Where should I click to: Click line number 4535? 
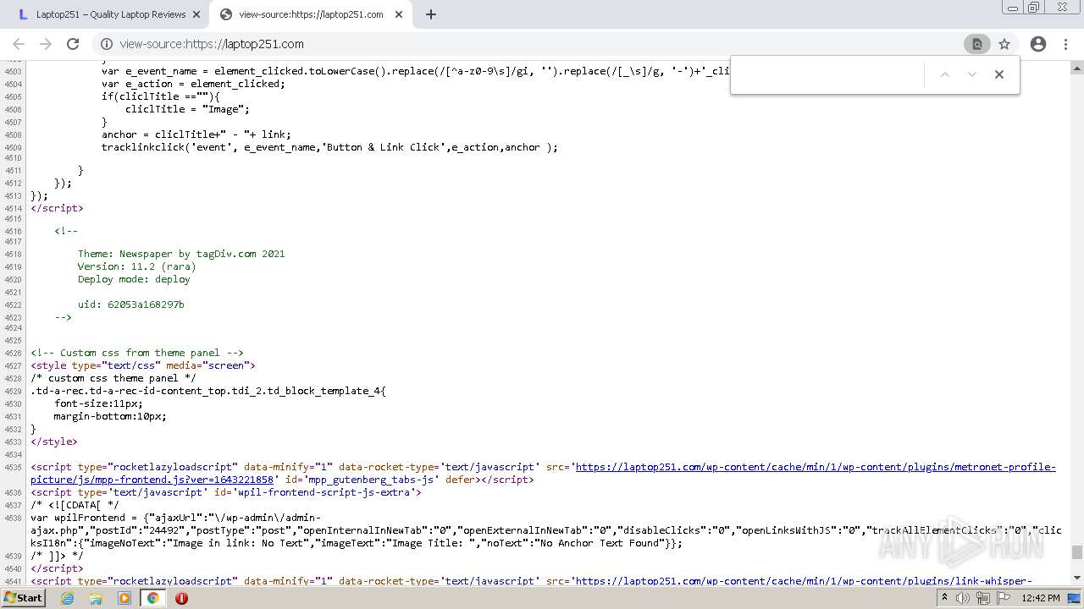coord(13,468)
